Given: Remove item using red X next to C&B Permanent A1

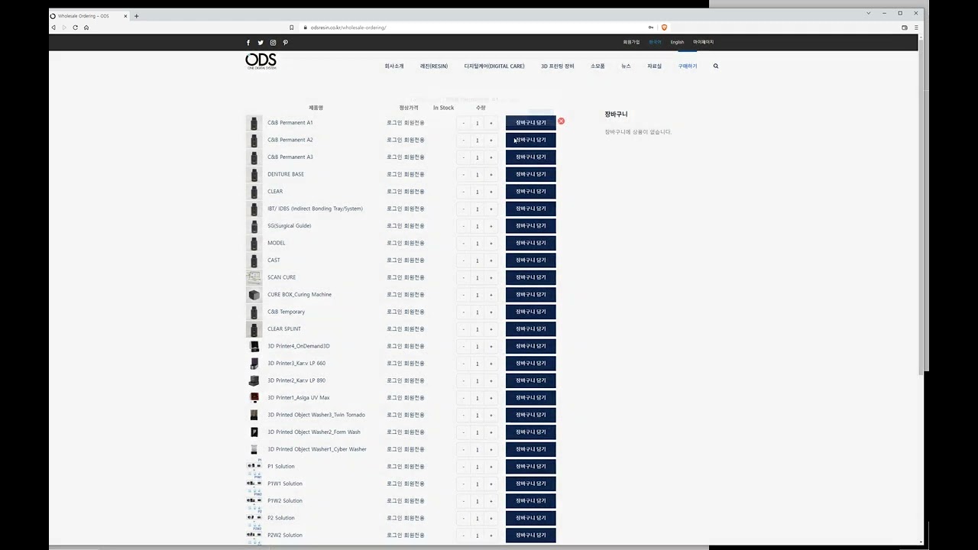Looking at the screenshot, I should pyautogui.click(x=561, y=121).
